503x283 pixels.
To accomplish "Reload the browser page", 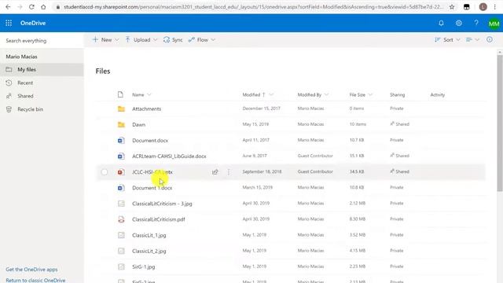I will point(31,7).
